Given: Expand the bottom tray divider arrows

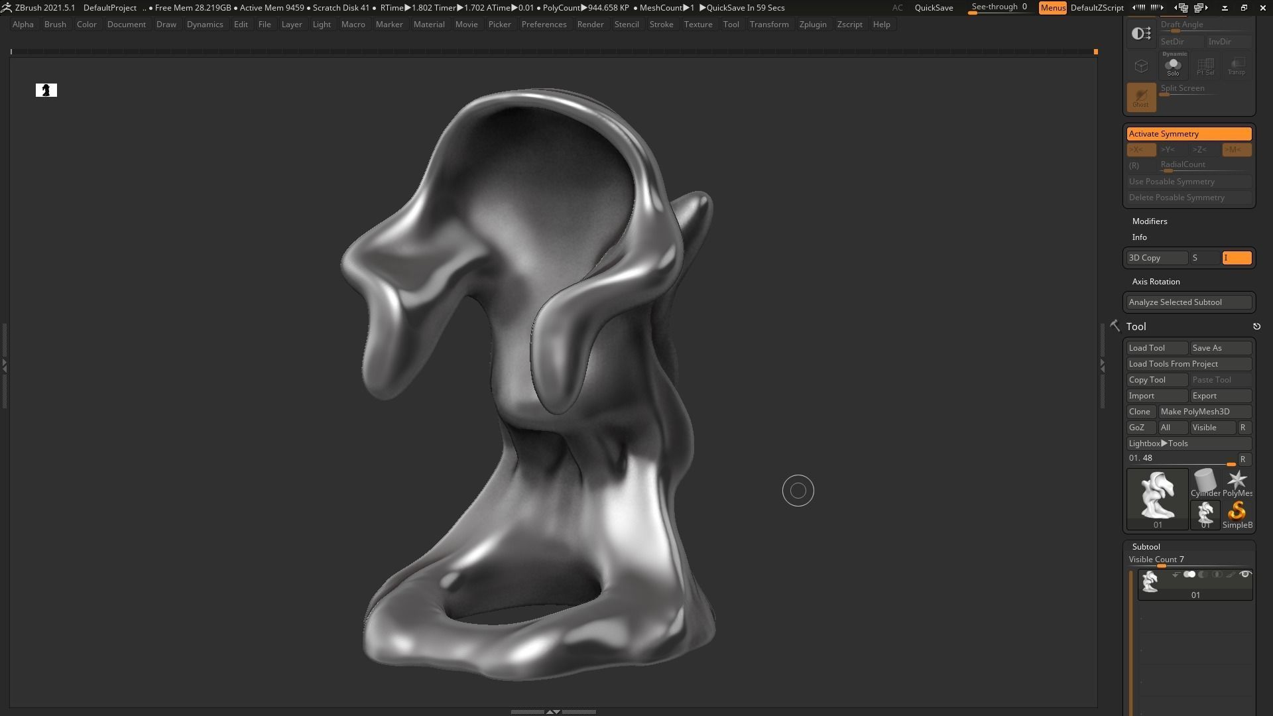Looking at the screenshot, I should pos(553,711).
